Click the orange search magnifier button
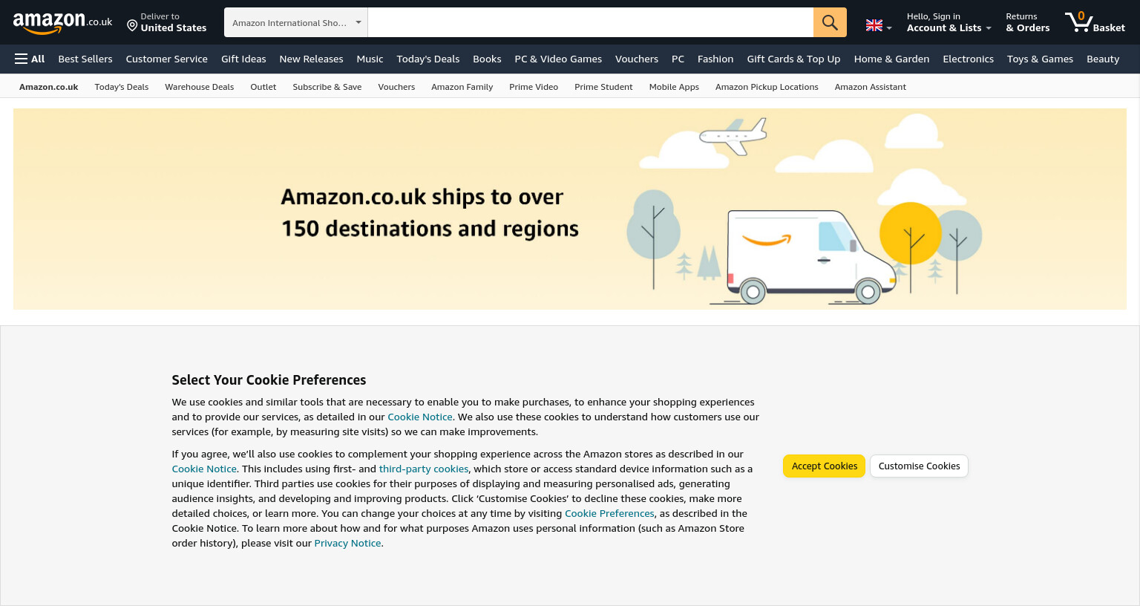The height and width of the screenshot is (606, 1140). [x=830, y=22]
